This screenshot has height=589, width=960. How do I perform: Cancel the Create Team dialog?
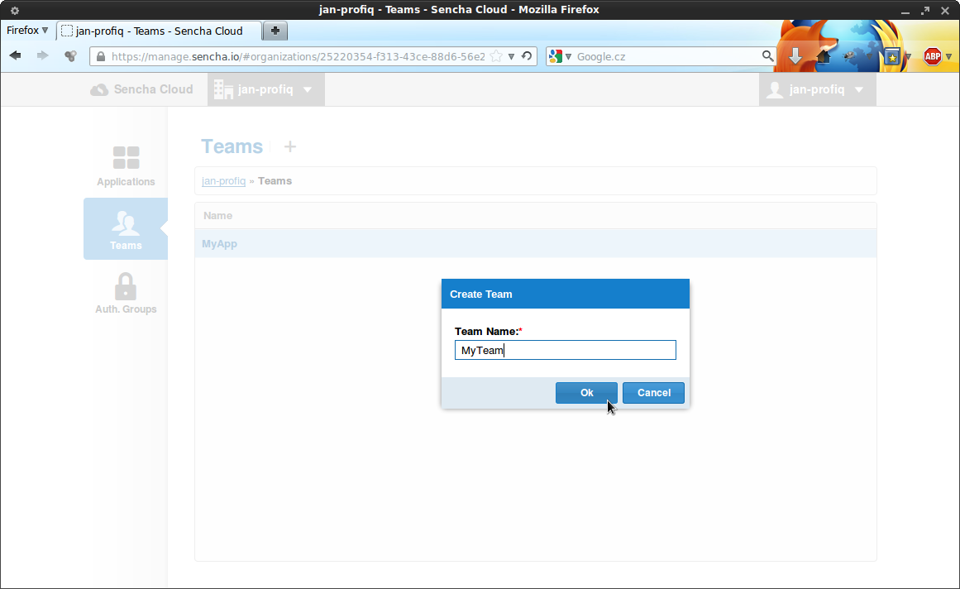[653, 393]
